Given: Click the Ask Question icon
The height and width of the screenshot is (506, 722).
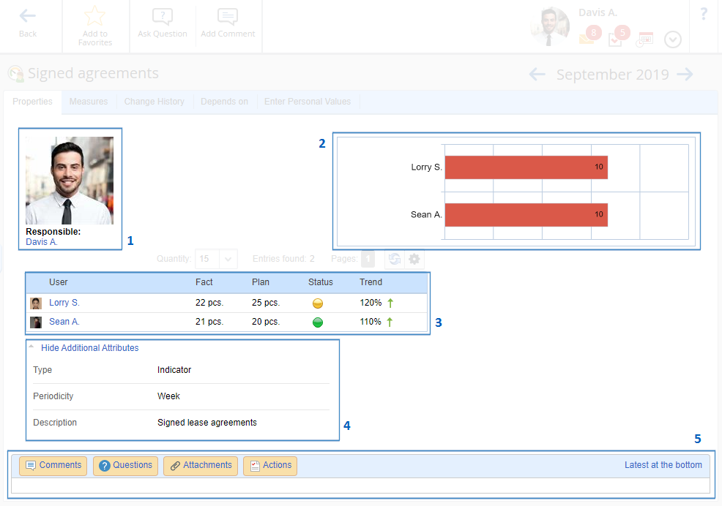Looking at the screenshot, I should click(162, 18).
